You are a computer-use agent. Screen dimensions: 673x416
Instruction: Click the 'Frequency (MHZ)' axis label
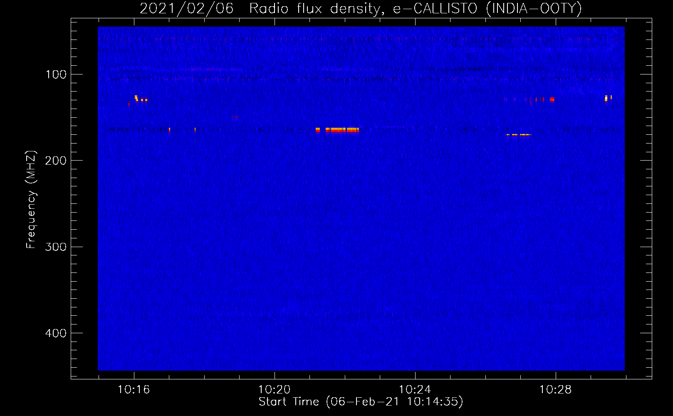coord(31,200)
